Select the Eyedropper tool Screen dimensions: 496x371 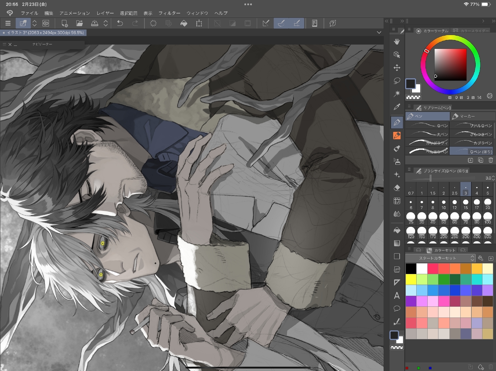(x=397, y=107)
